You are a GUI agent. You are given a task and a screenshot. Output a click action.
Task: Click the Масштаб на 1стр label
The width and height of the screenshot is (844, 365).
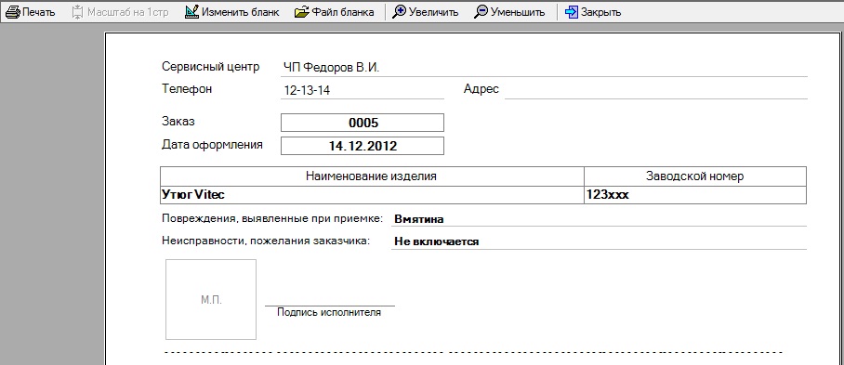(128, 12)
